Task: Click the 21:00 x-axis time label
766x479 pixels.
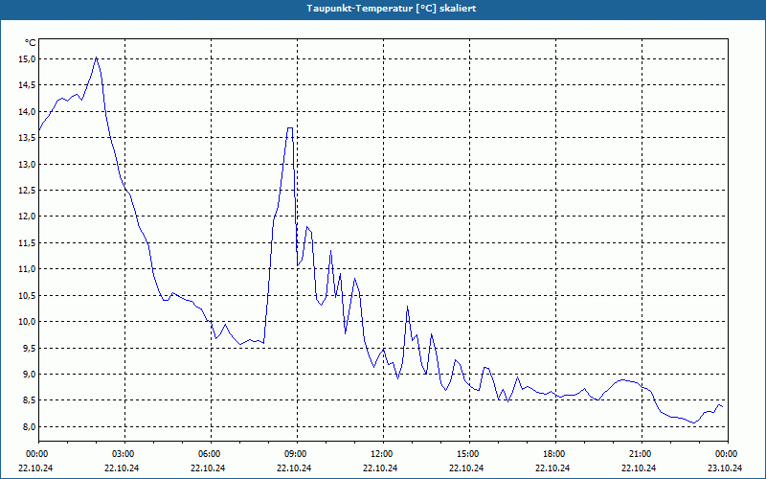Action: 640,454
